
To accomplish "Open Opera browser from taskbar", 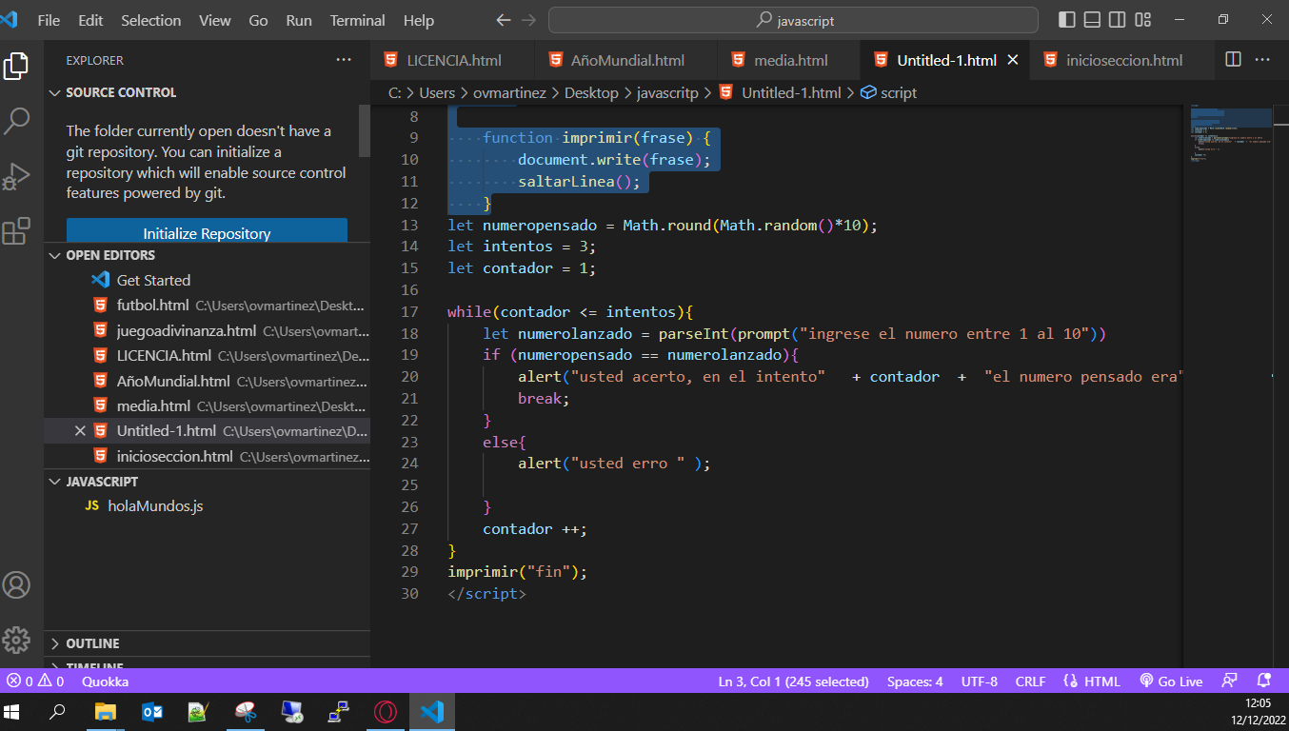I will click(386, 712).
